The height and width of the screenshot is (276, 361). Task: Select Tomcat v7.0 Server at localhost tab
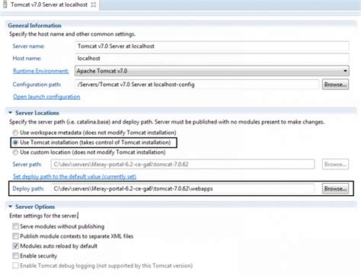tap(49, 5)
